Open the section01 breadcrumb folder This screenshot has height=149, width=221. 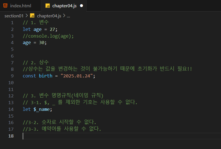click(14, 16)
